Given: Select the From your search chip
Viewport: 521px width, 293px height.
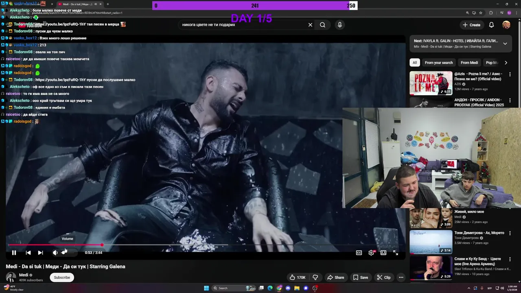Looking at the screenshot, I should [439, 63].
